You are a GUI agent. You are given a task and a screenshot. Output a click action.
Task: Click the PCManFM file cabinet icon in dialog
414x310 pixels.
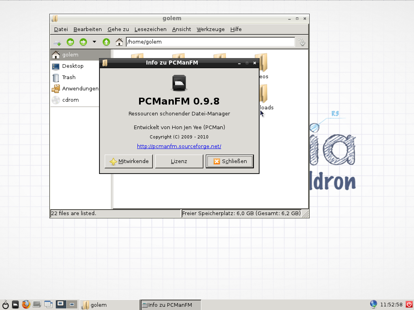tap(179, 83)
